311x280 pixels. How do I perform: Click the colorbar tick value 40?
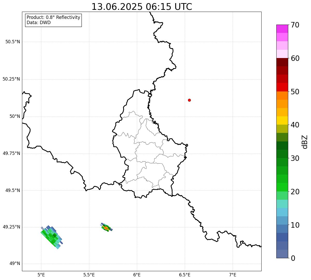pos(295,125)
